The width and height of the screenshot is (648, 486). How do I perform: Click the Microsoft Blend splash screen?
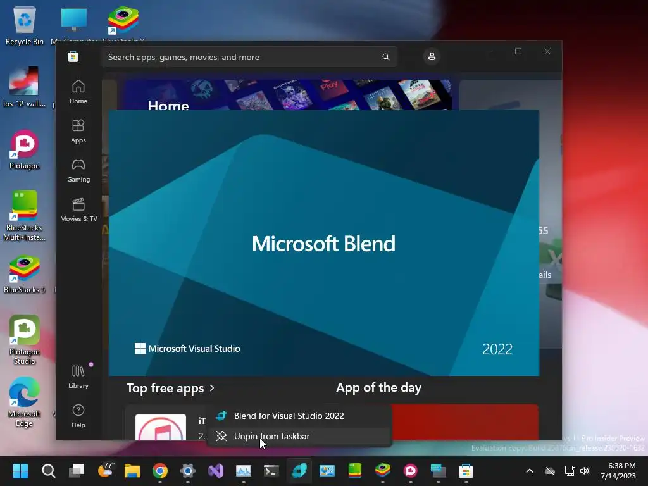coord(323,243)
